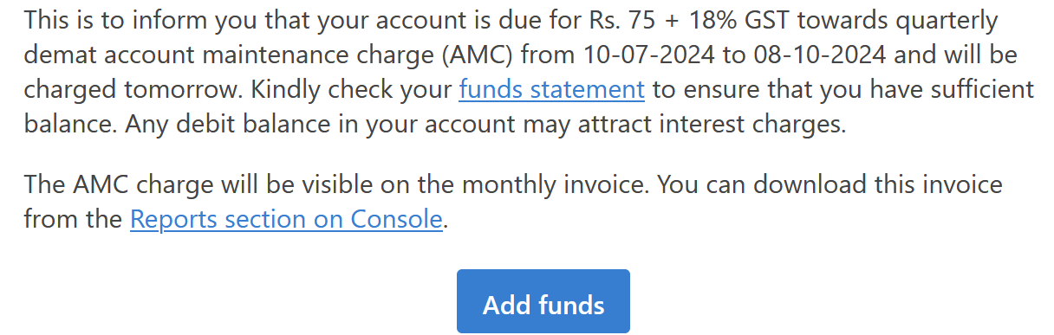Open the Reports section on Console link

tap(287, 219)
